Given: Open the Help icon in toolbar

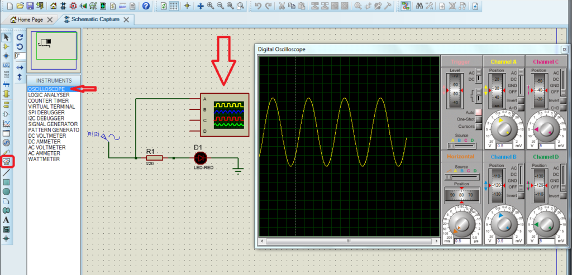Looking at the screenshot, I should [146, 6].
